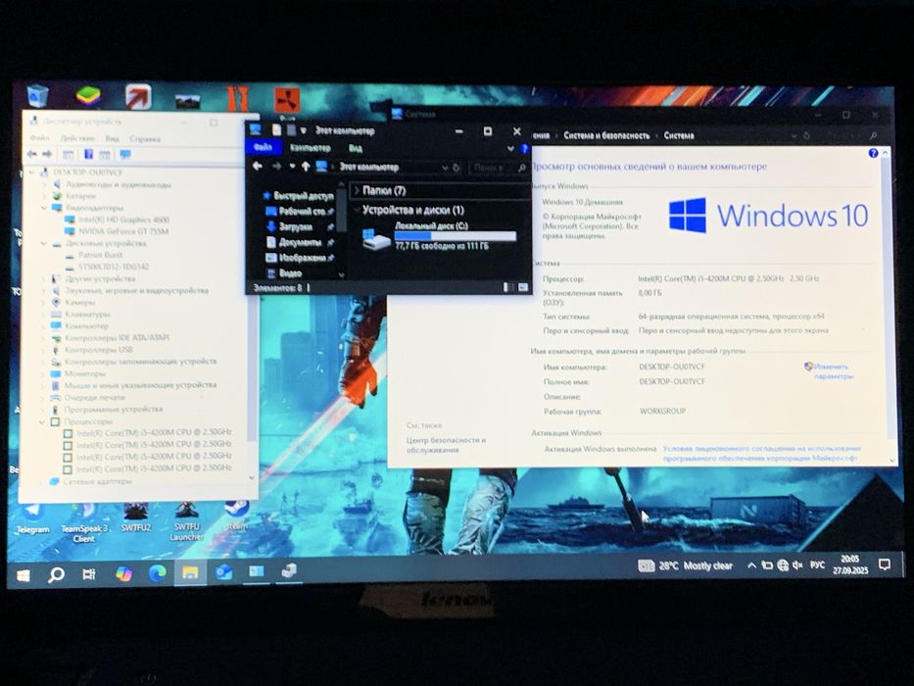This screenshot has width=914, height=686.
Task: Click muted volume tray icon
Action: 798,565
